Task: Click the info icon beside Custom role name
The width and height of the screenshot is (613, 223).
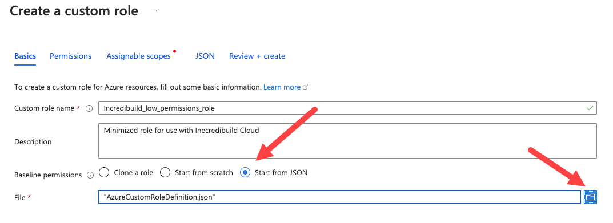Action: pos(89,108)
